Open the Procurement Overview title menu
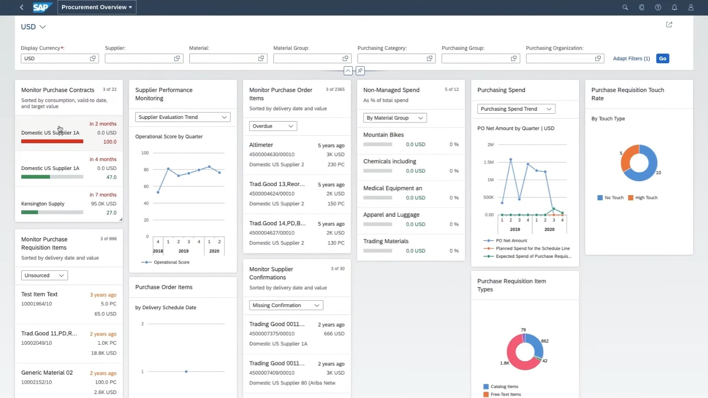The height and width of the screenshot is (398, 708). (x=97, y=7)
